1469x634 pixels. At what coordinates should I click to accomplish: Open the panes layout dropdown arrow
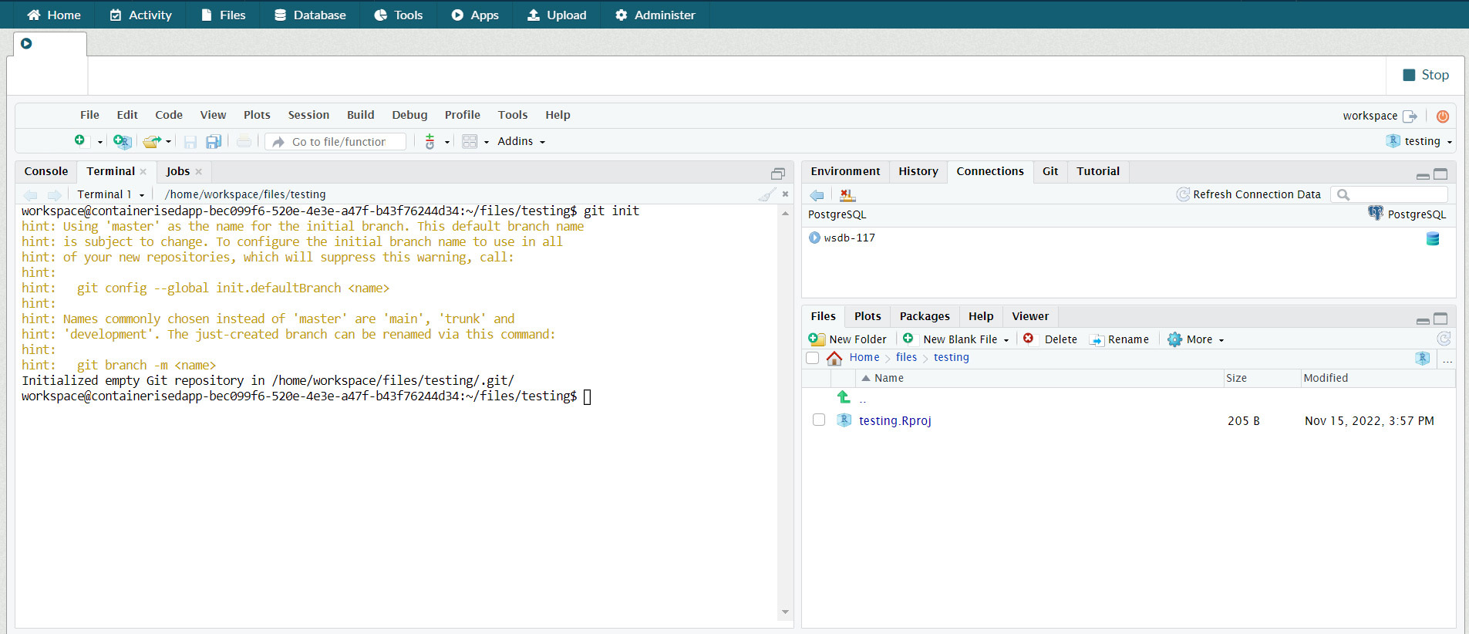487,142
